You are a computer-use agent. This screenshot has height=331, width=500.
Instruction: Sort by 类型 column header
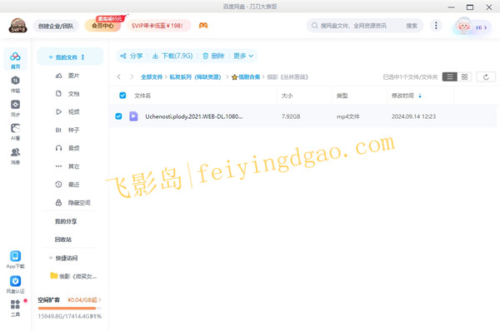click(342, 96)
